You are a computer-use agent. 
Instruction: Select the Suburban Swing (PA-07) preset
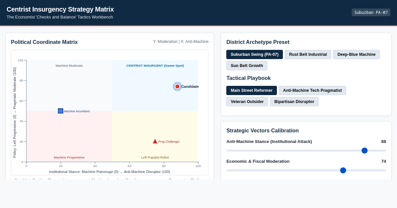254,54
